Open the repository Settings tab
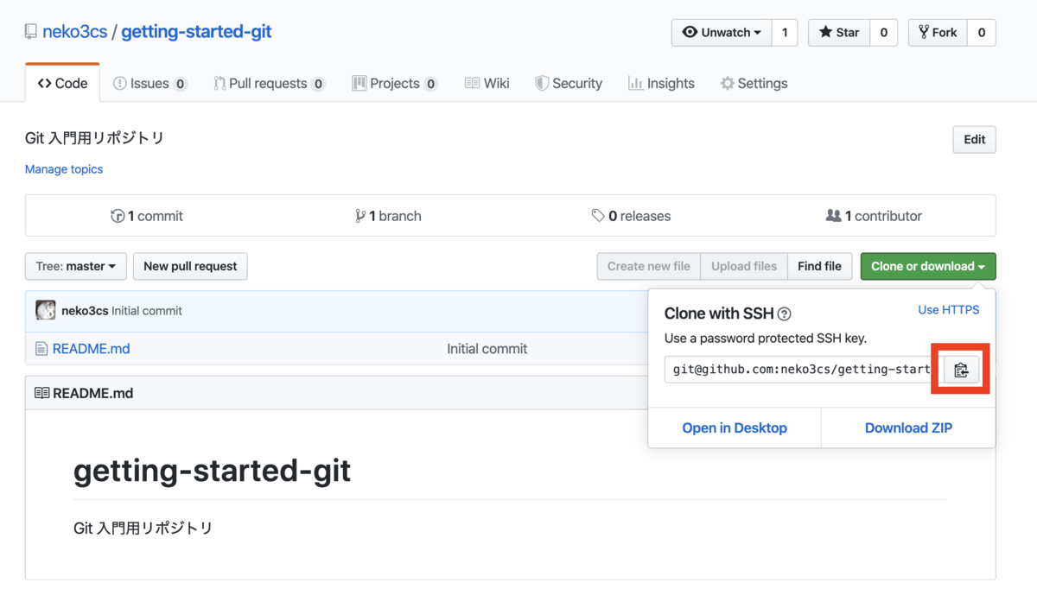This screenshot has width=1037, height=608. pos(754,83)
